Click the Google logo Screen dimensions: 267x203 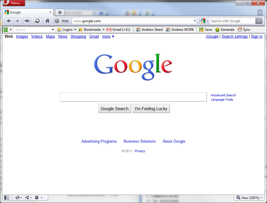[133, 67]
